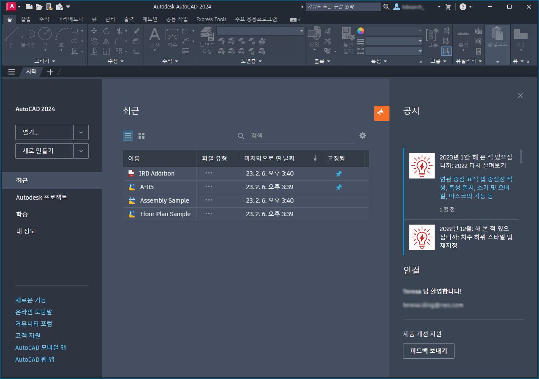This screenshot has height=379, width=539.
Task: Select the Text (문자) tool
Action: point(155,37)
